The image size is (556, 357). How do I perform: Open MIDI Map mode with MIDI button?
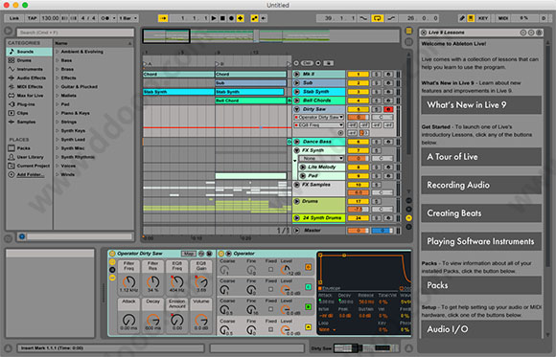[503, 18]
